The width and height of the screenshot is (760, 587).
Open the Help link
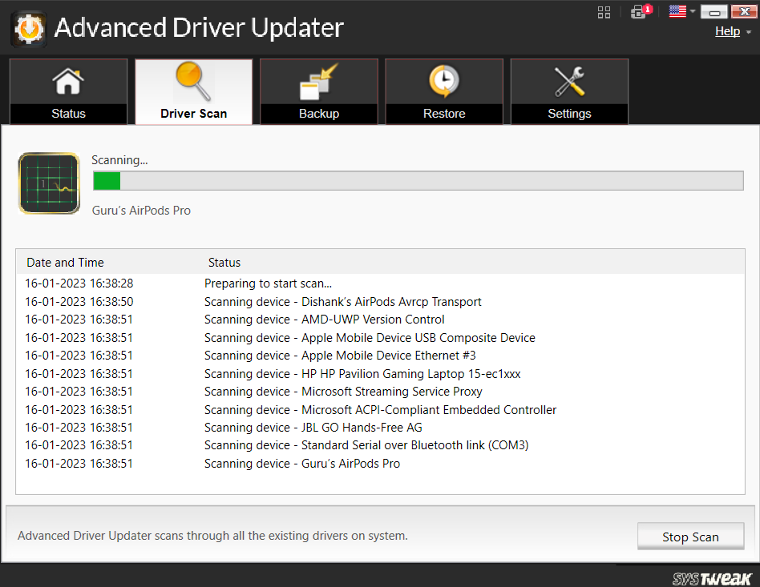pyautogui.click(x=727, y=30)
